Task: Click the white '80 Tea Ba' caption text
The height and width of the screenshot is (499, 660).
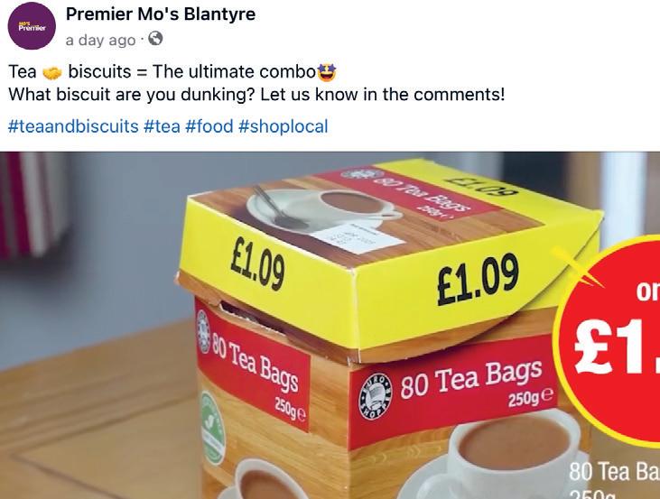Action: click(615, 471)
